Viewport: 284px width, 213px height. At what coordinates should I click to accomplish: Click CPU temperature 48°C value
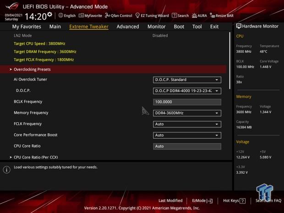(263, 52)
